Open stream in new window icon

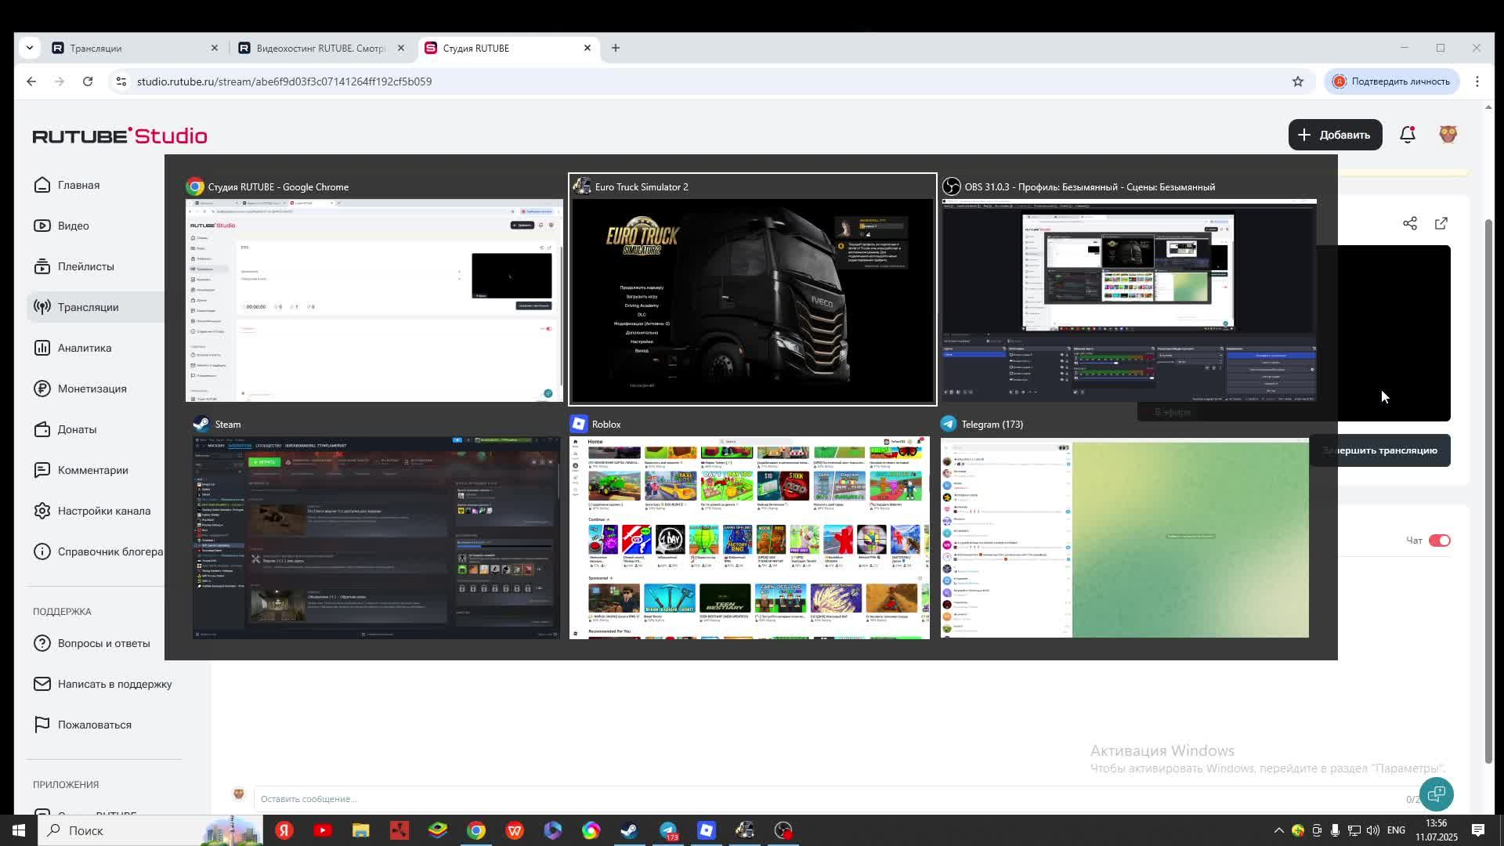tap(1441, 224)
